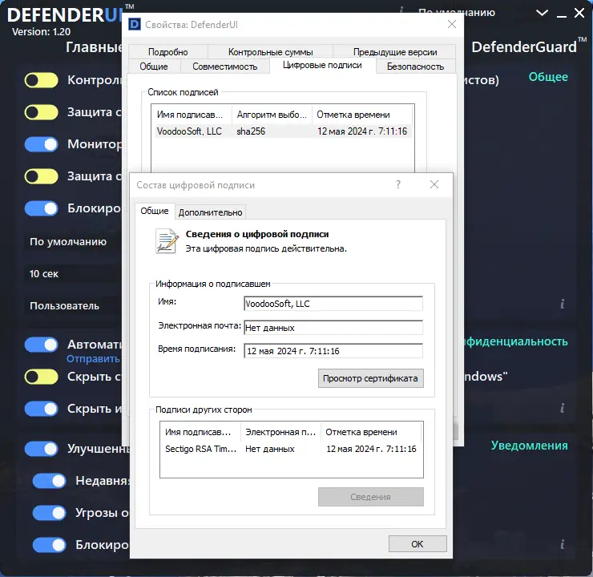This screenshot has height=577, width=593.
Task: Open the Безопасность tab
Action: (415, 67)
